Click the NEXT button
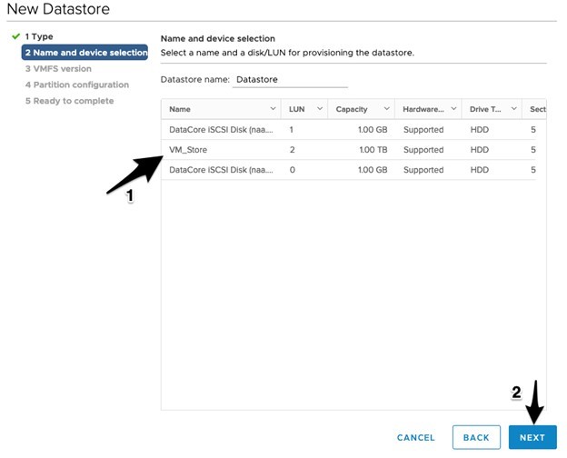Image resolution: width=567 pixels, height=458 pixels. click(532, 437)
